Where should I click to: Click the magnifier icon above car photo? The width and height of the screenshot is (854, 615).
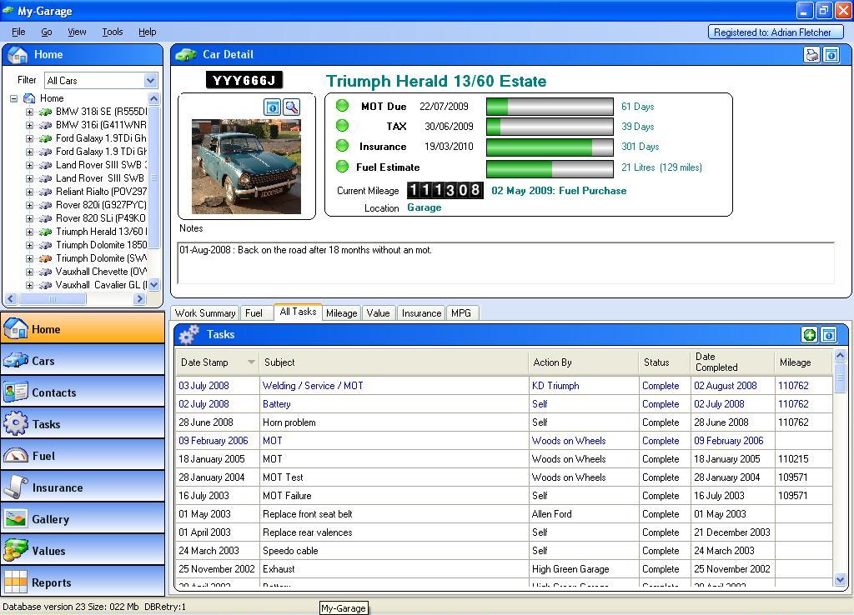(291, 107)
